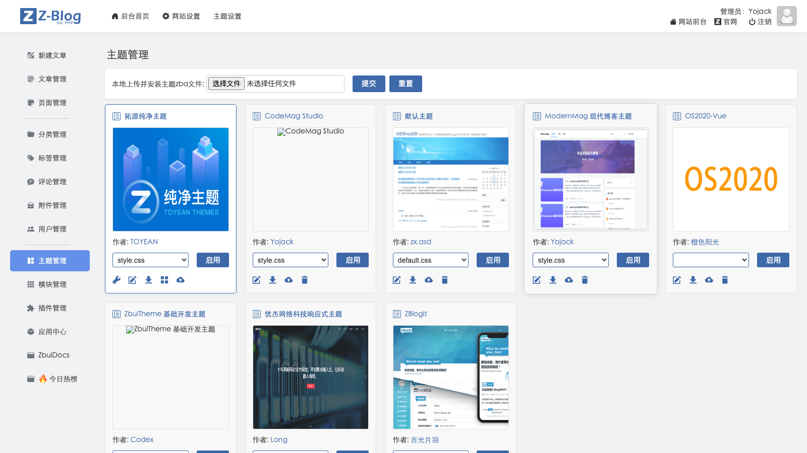The width and height of the screenshot is (807, 453).
Task: Download the CodeMag Studio theme
Action: [272, 280]
